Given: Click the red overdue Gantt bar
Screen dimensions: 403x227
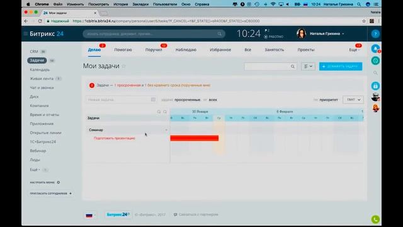Looking at the screenshot, I should tap(195, 138).
